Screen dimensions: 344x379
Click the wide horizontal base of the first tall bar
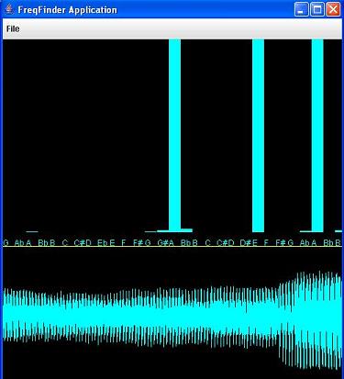[174, 230]
